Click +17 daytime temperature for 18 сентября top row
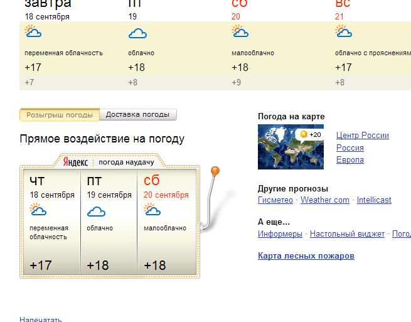 pos(33,67)
